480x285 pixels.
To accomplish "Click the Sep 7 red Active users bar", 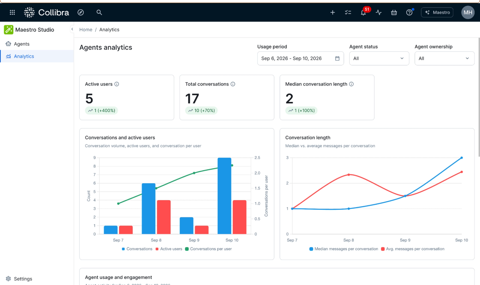I will 126,230.
